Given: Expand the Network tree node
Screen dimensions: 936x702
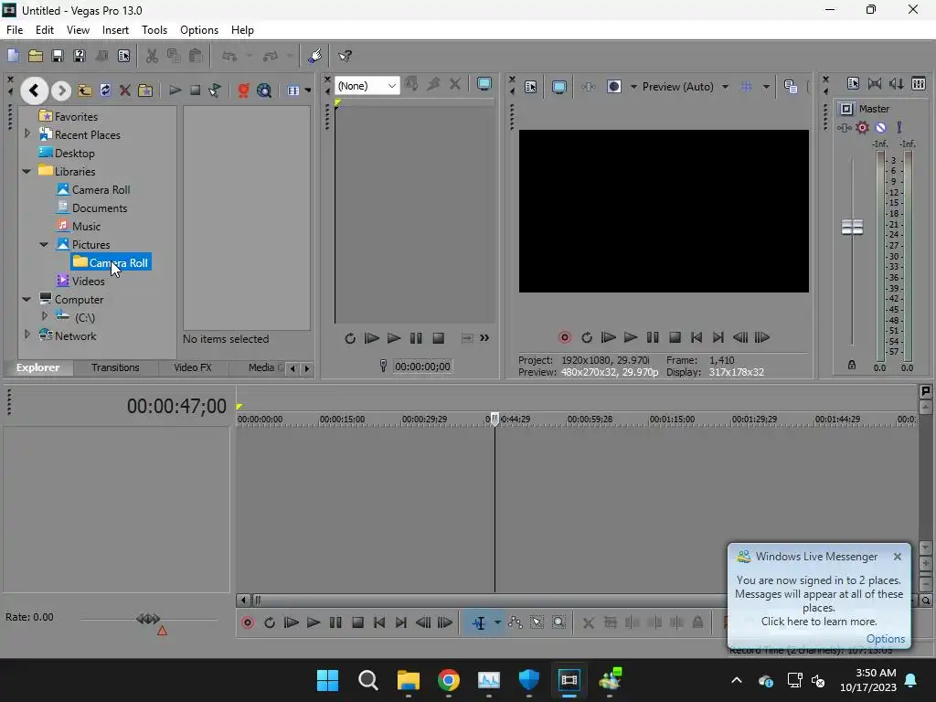Looking at the screenshot, I should 27,335.
